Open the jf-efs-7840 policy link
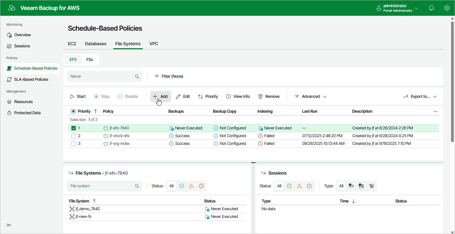 point(119,128)
